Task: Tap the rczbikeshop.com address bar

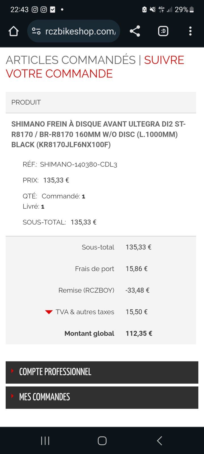Action: [x=80, y=31]
